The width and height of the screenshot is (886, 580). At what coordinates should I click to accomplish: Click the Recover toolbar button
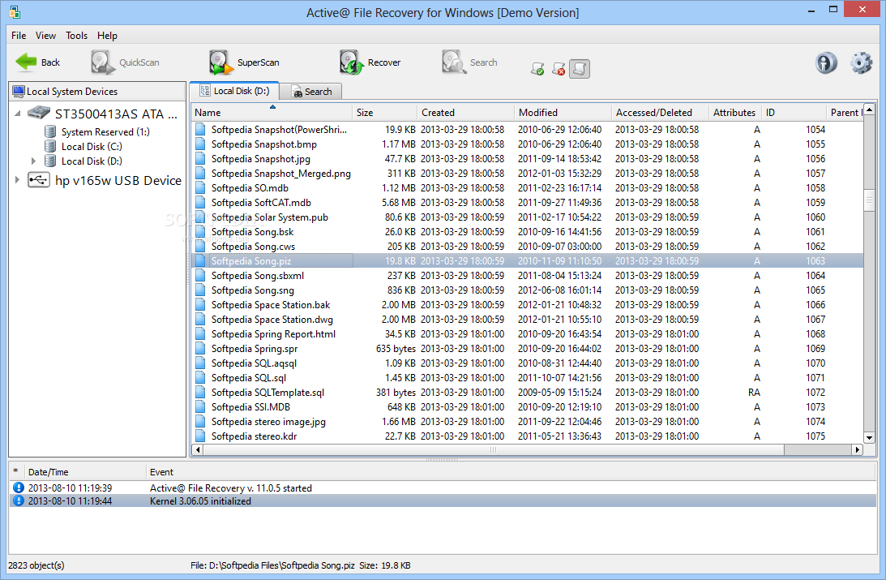pos(370,62)
